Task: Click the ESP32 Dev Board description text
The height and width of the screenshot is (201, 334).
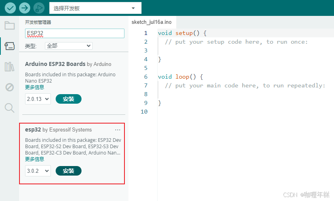Action: point(73,146)
